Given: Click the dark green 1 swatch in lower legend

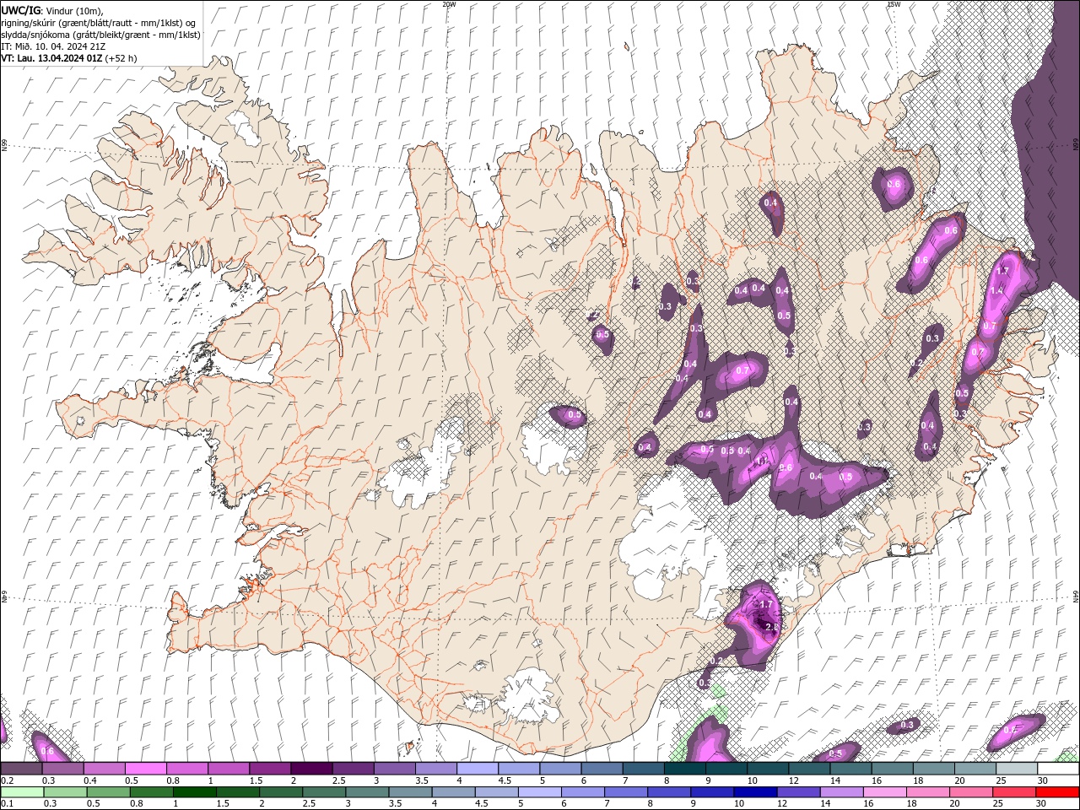Looking at the screenshot, I should click(x=194, y=792).
